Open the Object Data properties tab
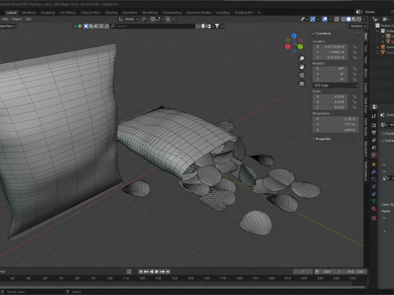The height and width of the screenshot is (295, 394). coord(373,202)
